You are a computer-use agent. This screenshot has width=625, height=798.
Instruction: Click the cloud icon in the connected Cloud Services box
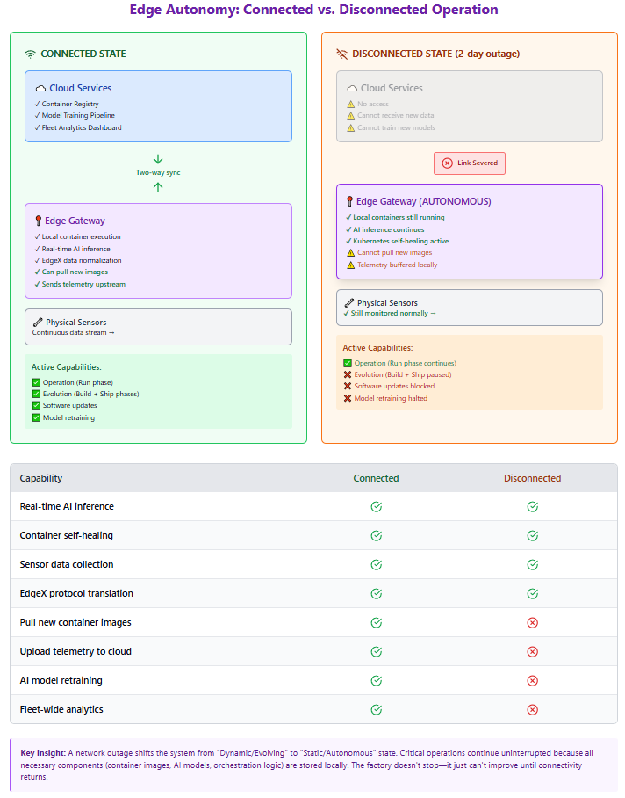[x=40, y=89]
